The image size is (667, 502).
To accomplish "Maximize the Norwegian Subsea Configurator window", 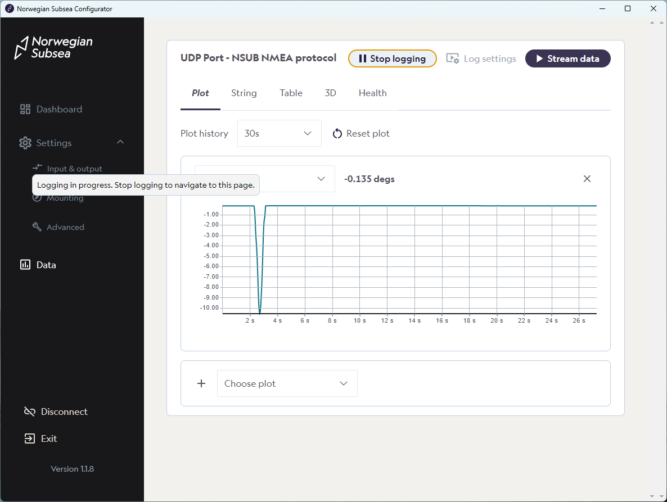I will pyautogui.click(x=628, y=8).
